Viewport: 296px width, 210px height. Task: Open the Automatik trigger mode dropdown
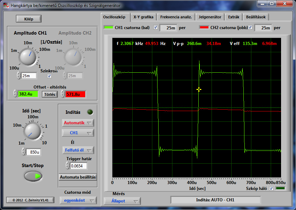coord(78,123)
